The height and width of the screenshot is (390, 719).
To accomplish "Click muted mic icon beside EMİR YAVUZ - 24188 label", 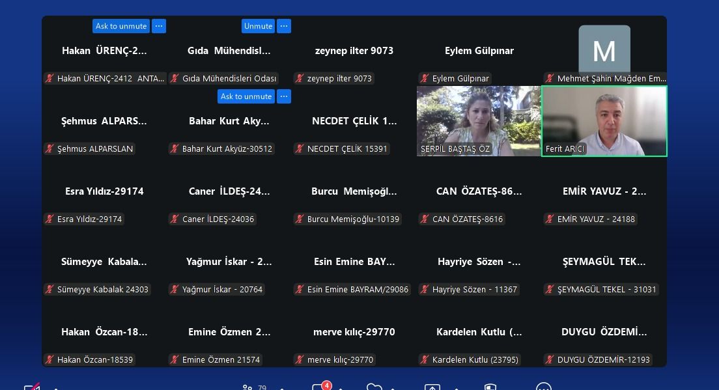I will click(x=550, y=219).
